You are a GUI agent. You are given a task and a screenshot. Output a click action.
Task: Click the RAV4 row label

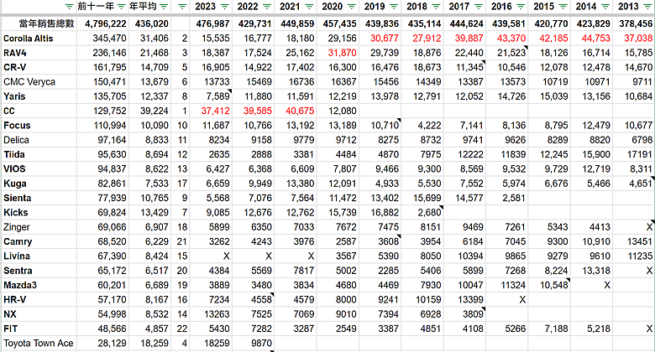tap(16, 53)
